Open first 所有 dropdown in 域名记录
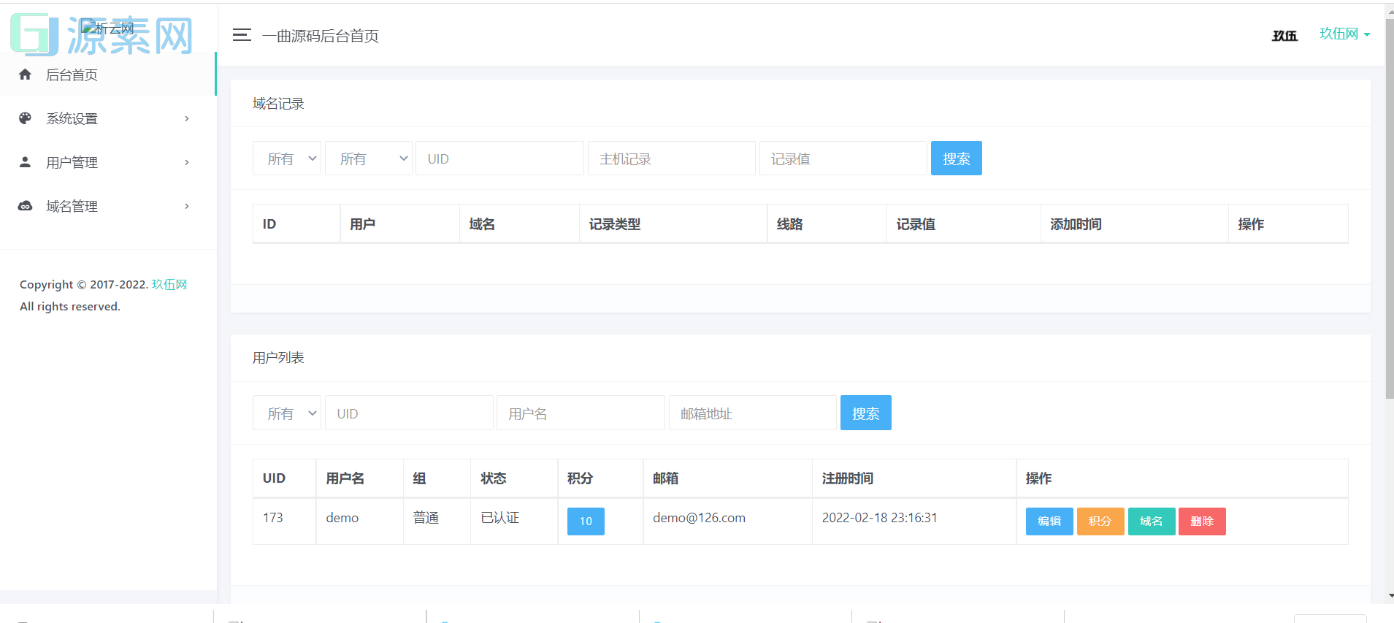The image size is (1394, 623). (x=287, y=158)
